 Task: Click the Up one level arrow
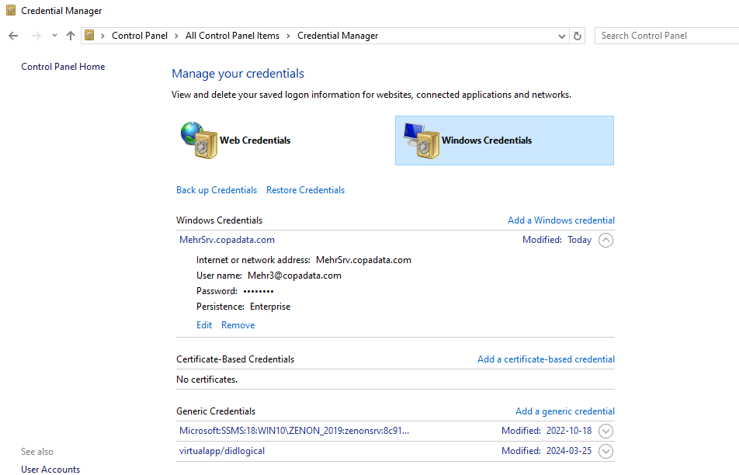coord(71,36)
